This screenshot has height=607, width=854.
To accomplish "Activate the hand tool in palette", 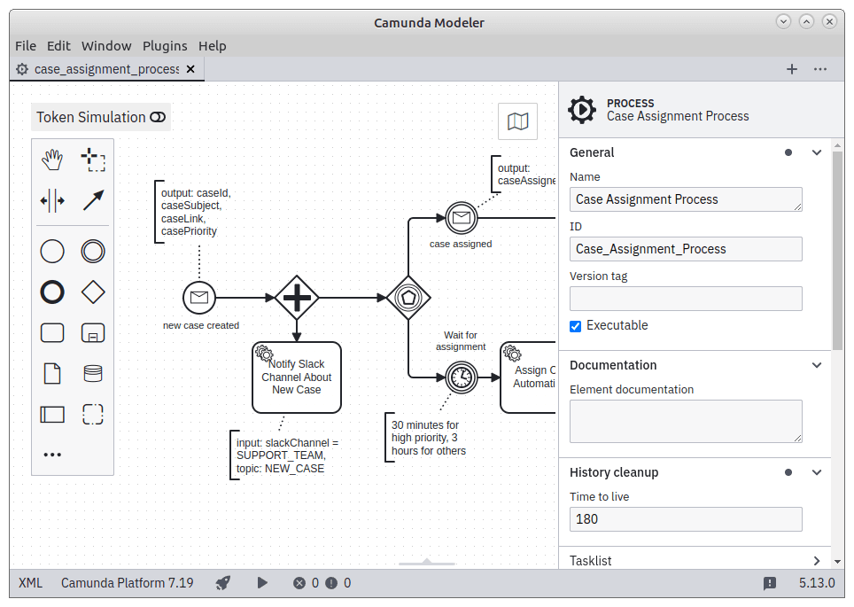I will pyautogui.click(x=52, y=160).
